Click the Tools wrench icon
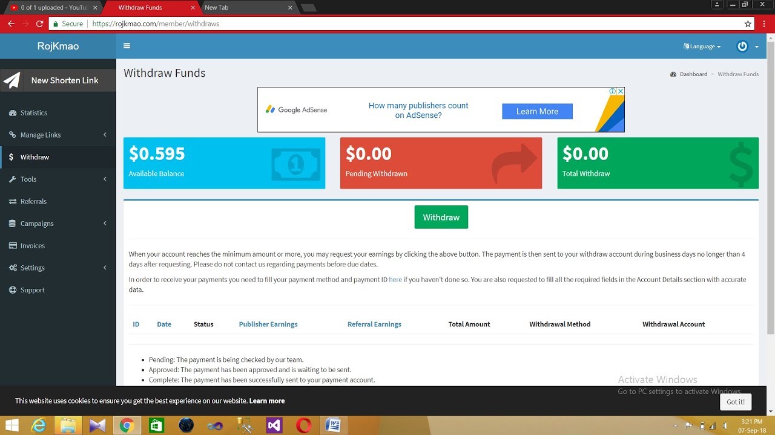775x435 pixels. [x=13, y=179]
